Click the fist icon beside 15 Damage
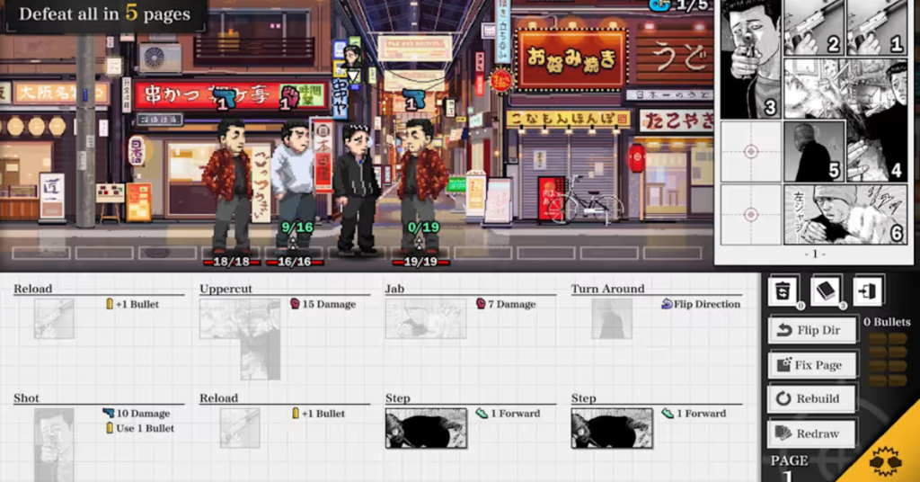Viewport: 920px width, 482px height. pos(295,304)
